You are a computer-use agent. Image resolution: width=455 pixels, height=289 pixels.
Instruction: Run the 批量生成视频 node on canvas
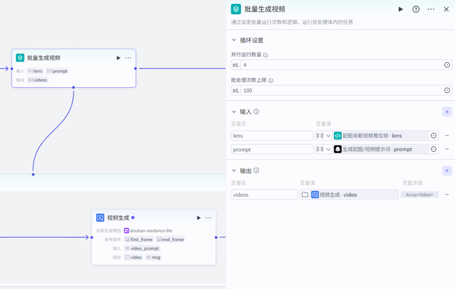pyautogui.click(x=118, y=58)
